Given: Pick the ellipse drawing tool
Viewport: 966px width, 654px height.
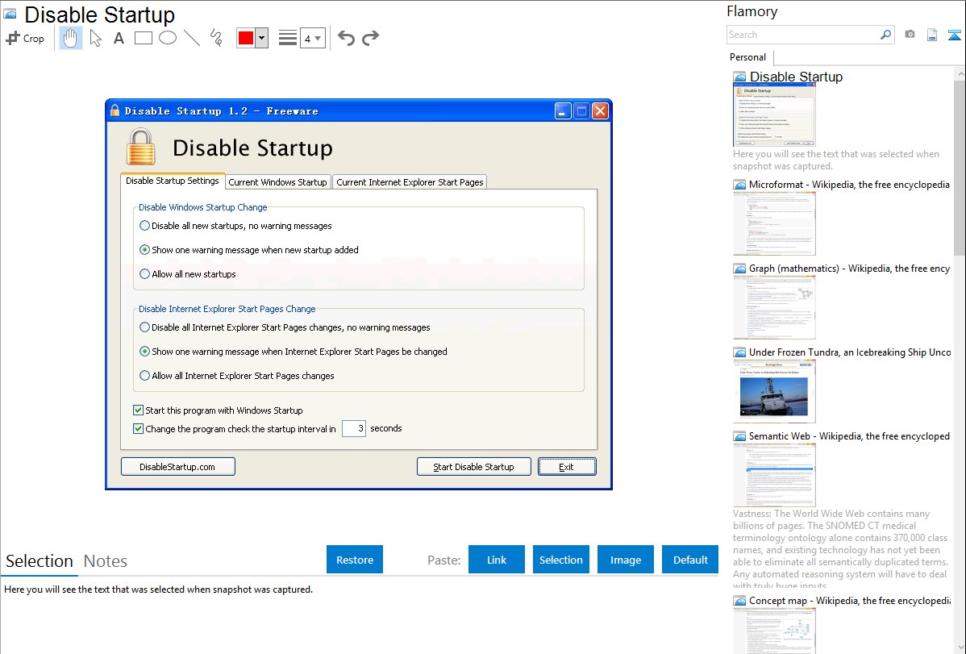Looking at the screenshot, I should [168, 38].
